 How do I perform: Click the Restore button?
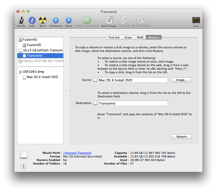point(182,137)
